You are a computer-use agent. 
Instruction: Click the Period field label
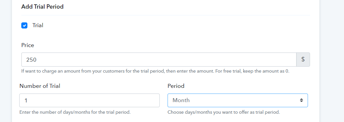coord(176,86)
